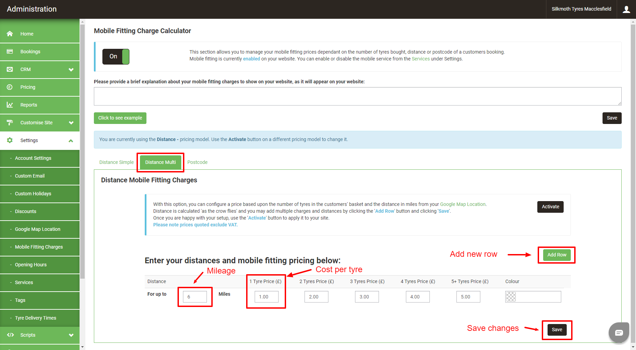Open Mobile Fitting Charges submenu item
The width and height of the screenshot is (636, 350).
tap(40, 247)
